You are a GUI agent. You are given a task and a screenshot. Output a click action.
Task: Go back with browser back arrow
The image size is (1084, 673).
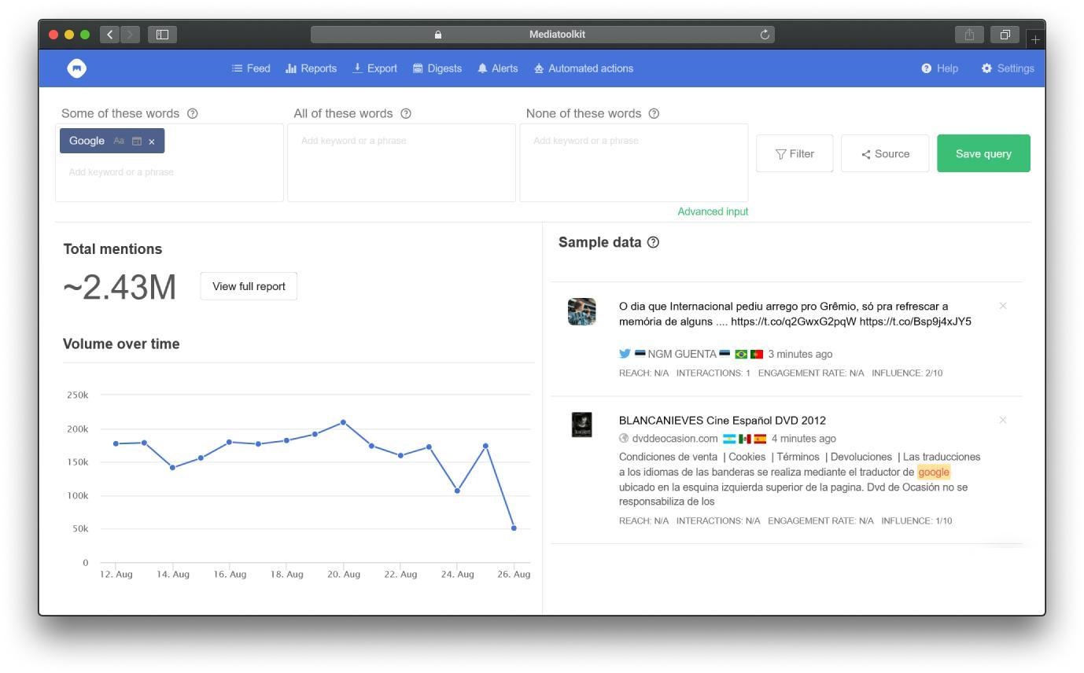[x=110, y=35]
